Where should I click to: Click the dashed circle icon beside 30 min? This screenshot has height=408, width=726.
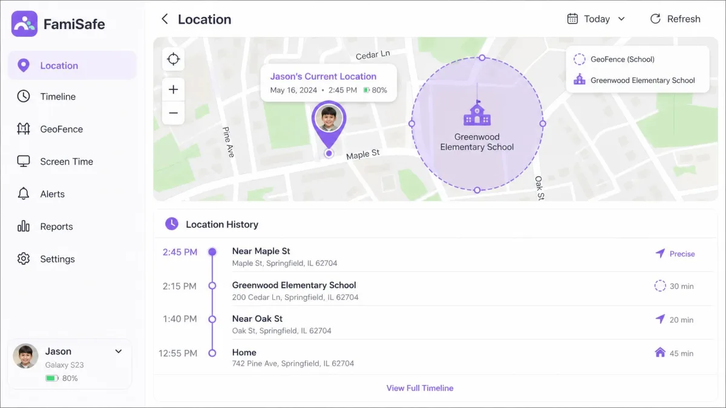[660, 286]
